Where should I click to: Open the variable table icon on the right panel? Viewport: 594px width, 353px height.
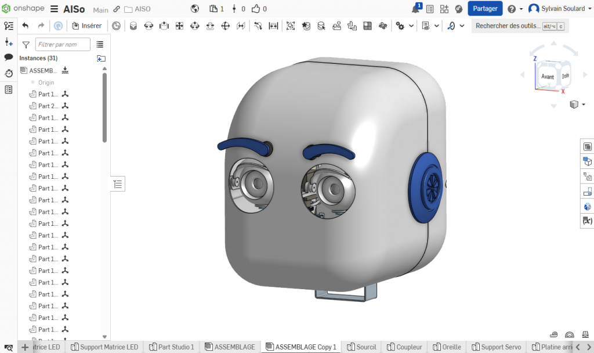point(587,221)
